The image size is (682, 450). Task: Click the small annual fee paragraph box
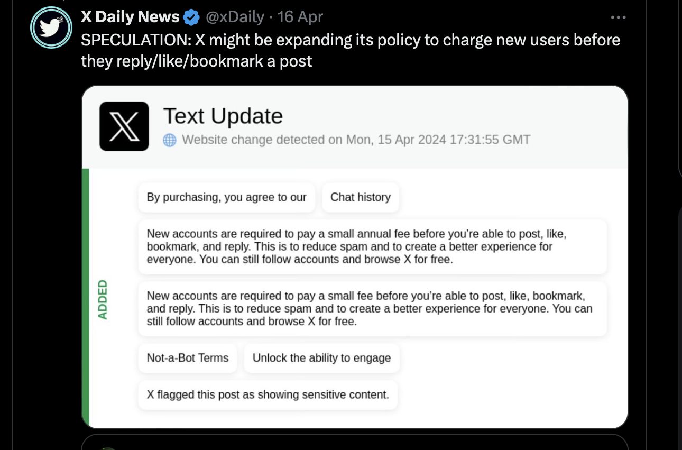tap(373, 246)
